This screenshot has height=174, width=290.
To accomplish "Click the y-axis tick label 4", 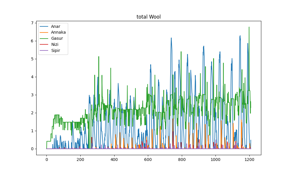I will tap(32, 77).
